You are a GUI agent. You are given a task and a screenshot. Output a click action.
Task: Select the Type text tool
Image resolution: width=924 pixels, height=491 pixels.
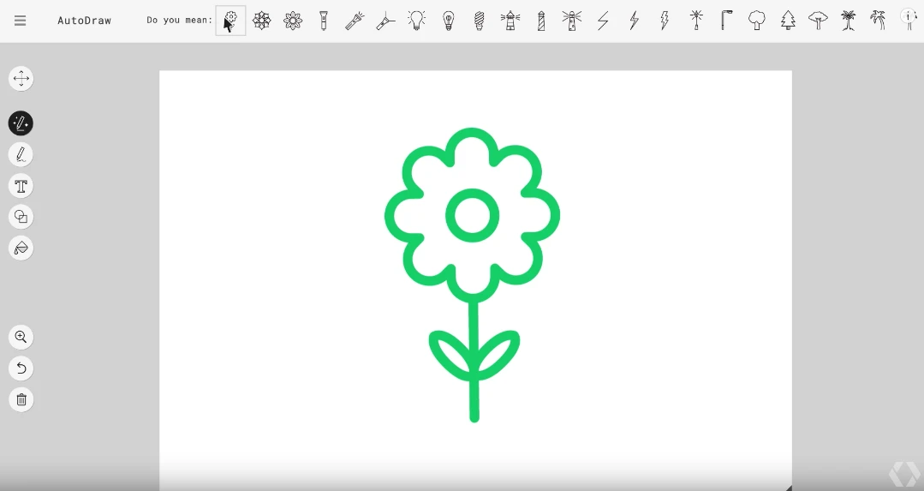click(21, 186)
